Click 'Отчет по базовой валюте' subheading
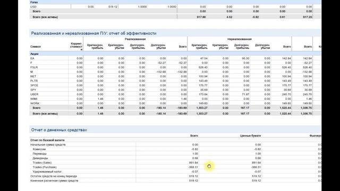This screenshot has width=340, height=191. point(47,140)
